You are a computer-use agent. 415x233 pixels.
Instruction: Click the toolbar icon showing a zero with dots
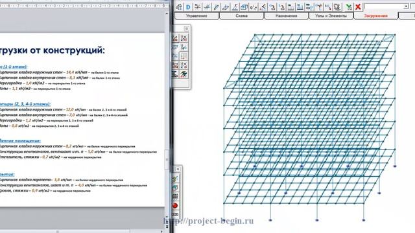[254, 7]
